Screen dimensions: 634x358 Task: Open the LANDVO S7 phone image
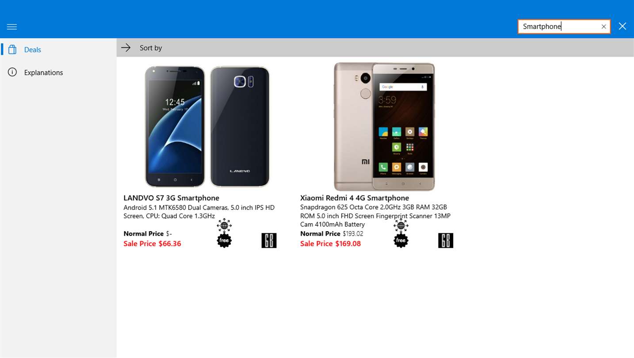[x=207, y=126]
